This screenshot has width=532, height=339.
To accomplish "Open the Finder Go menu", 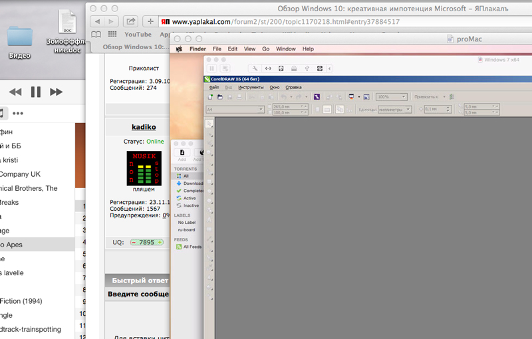I will click(x=265, y=49).
